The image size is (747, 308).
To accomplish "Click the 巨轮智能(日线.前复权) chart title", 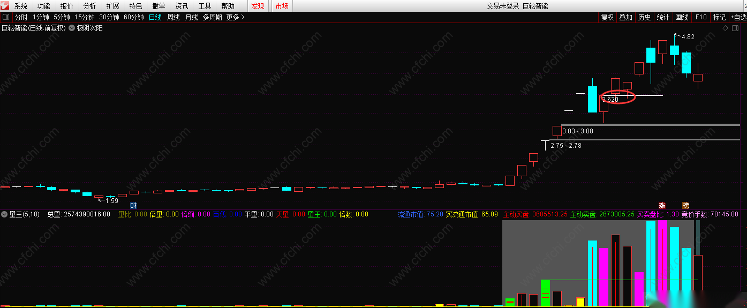I will click(34, 28).
